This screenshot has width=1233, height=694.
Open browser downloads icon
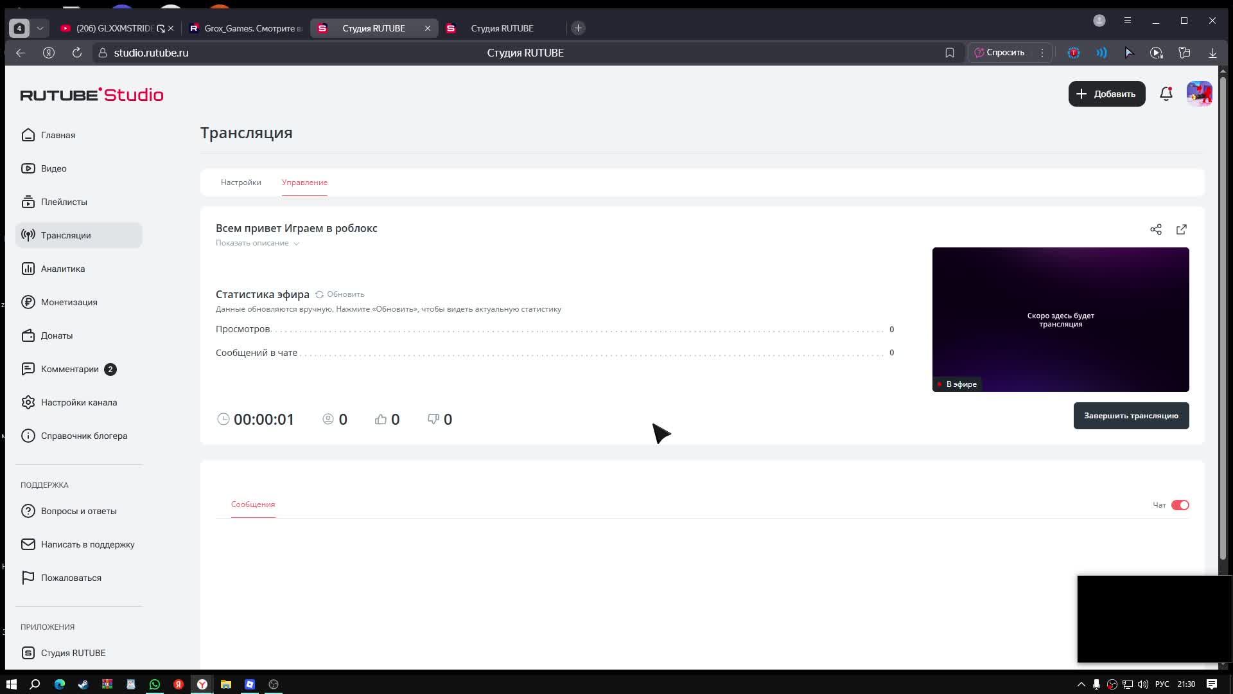[x=1212, y=53]
